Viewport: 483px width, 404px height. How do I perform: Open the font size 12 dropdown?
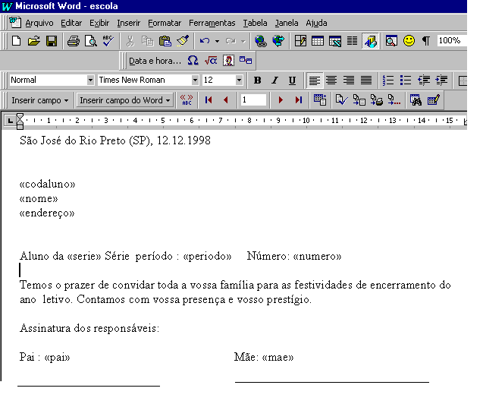coord(239,80)
